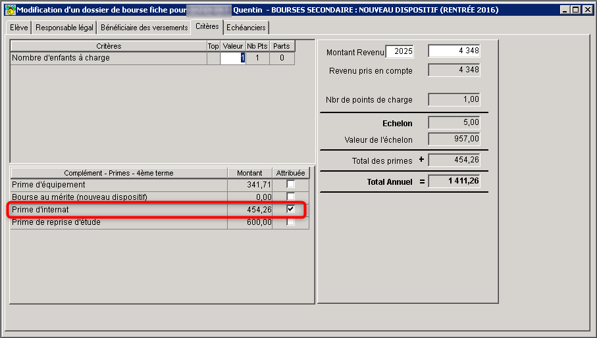Screen dimensions: 597x338
Task: Click the Nb Pts cell of Nombre d'enfants
Action: coord(257,58)
